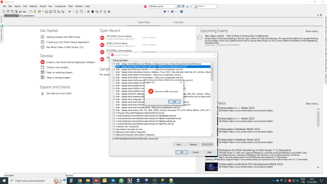Open Telegram from the taskbar
The height and width of the screenshot is (184, 327).
pos(113,181)
